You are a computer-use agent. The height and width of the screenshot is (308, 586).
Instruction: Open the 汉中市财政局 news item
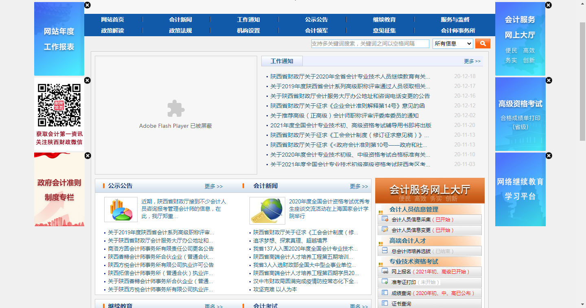tap(306, 281)
